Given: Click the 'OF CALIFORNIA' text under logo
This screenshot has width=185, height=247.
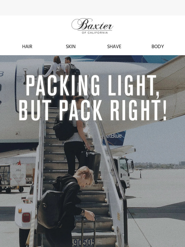Looking at the screenshot, I should (95, 33).
